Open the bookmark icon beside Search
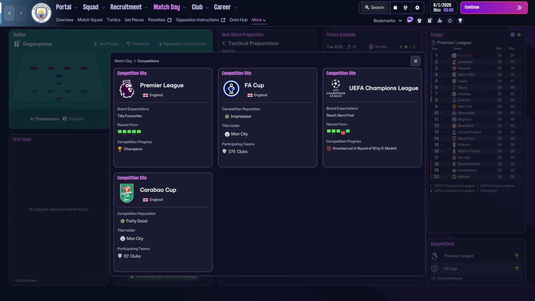 coord(395,8)
